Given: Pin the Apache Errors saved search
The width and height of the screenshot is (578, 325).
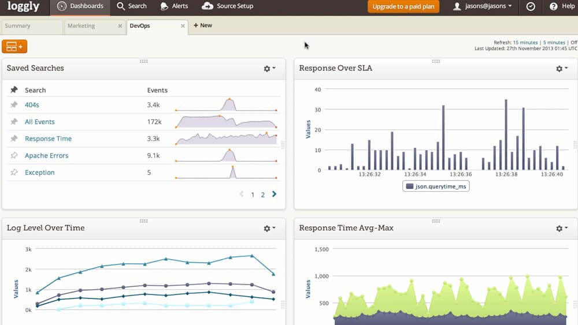Looking at the screenshot, I should (14, 156).
